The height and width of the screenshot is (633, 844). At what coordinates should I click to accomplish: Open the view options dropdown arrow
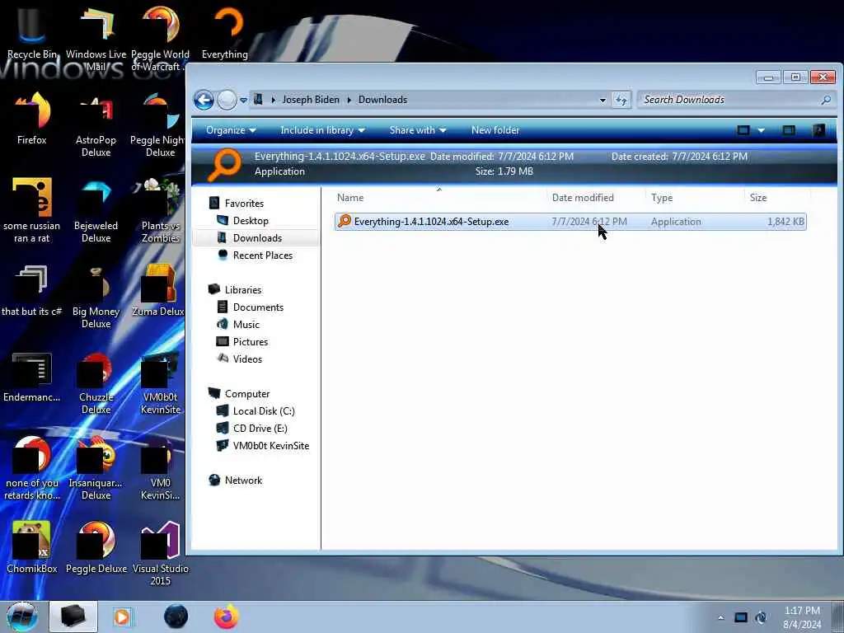coord(761,130)
